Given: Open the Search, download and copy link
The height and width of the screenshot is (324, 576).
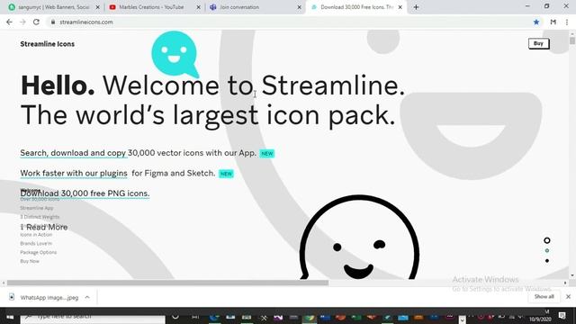Looking at the screenshot, I should point(74,153).
